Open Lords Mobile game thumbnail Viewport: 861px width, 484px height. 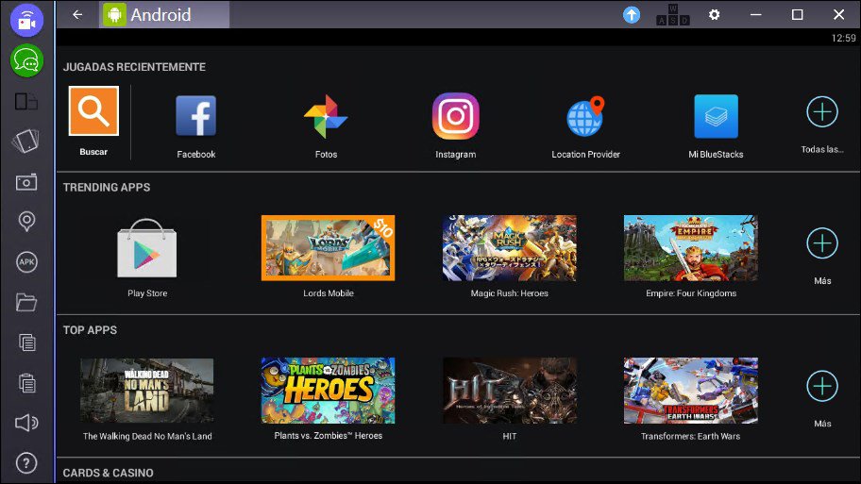tap(328, 248)
